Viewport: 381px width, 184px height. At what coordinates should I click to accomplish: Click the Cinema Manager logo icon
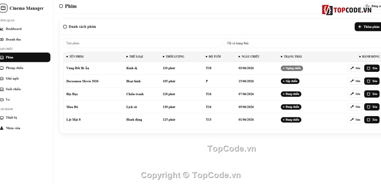3,8
